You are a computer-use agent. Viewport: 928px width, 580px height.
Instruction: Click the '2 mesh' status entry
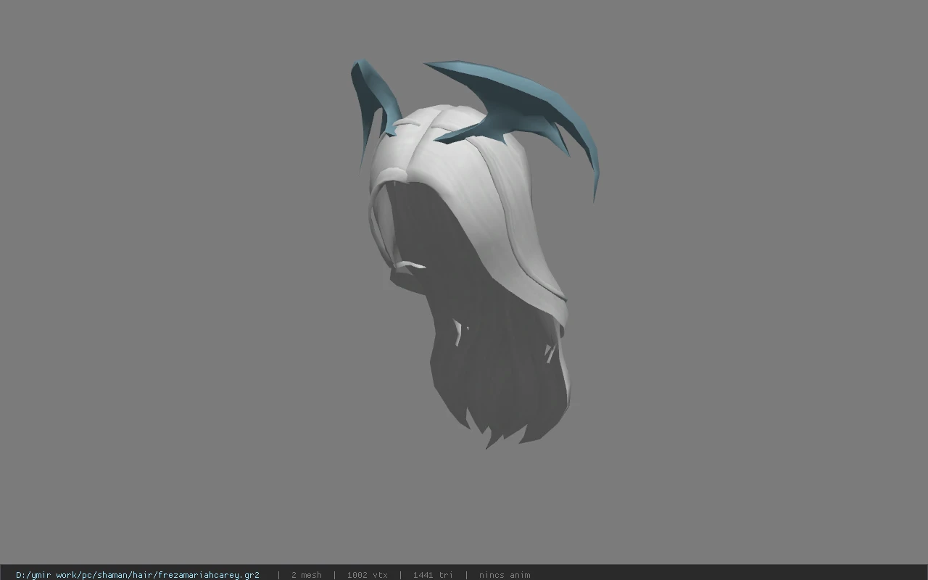pos(306,575)
